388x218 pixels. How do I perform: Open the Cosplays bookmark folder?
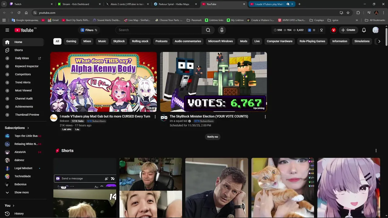click(x=317, y=20)
